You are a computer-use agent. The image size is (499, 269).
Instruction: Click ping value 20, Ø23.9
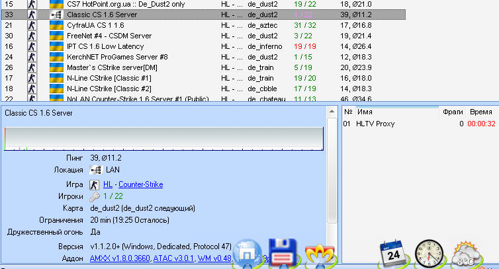click(x=356, y=67)
